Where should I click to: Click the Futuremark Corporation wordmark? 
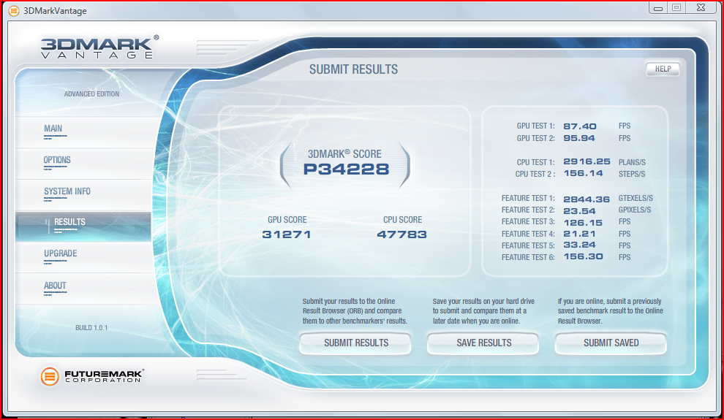[x=104, y=376]
